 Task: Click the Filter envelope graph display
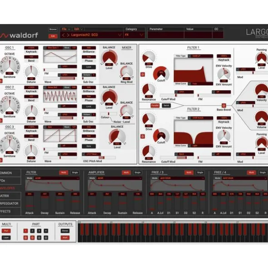pos(52,185)
